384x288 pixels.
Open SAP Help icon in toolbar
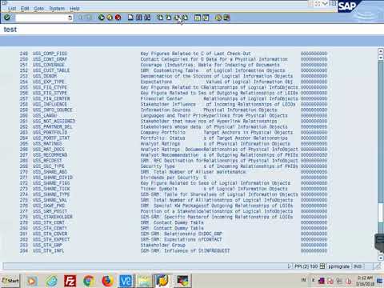coord(218,18)
